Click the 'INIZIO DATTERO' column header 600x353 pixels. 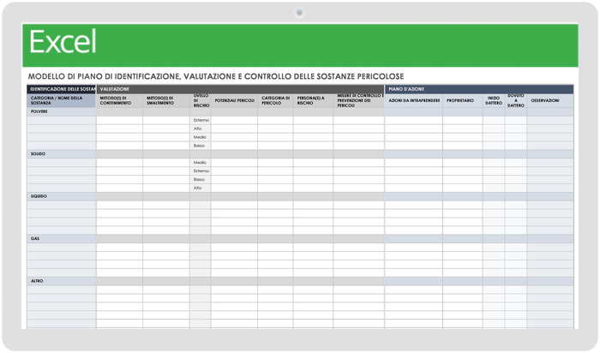click(x=494, y=100)
